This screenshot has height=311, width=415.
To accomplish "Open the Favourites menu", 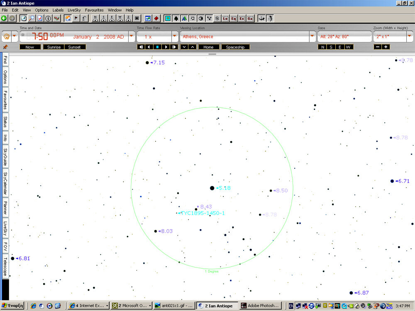I will click(x=94, y=10).
